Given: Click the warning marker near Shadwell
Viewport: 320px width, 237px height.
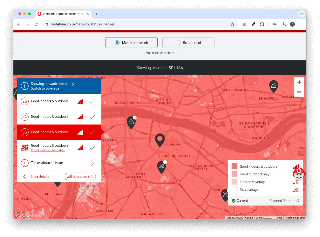Looking at the screenshot, I should (x=274, y=86).
